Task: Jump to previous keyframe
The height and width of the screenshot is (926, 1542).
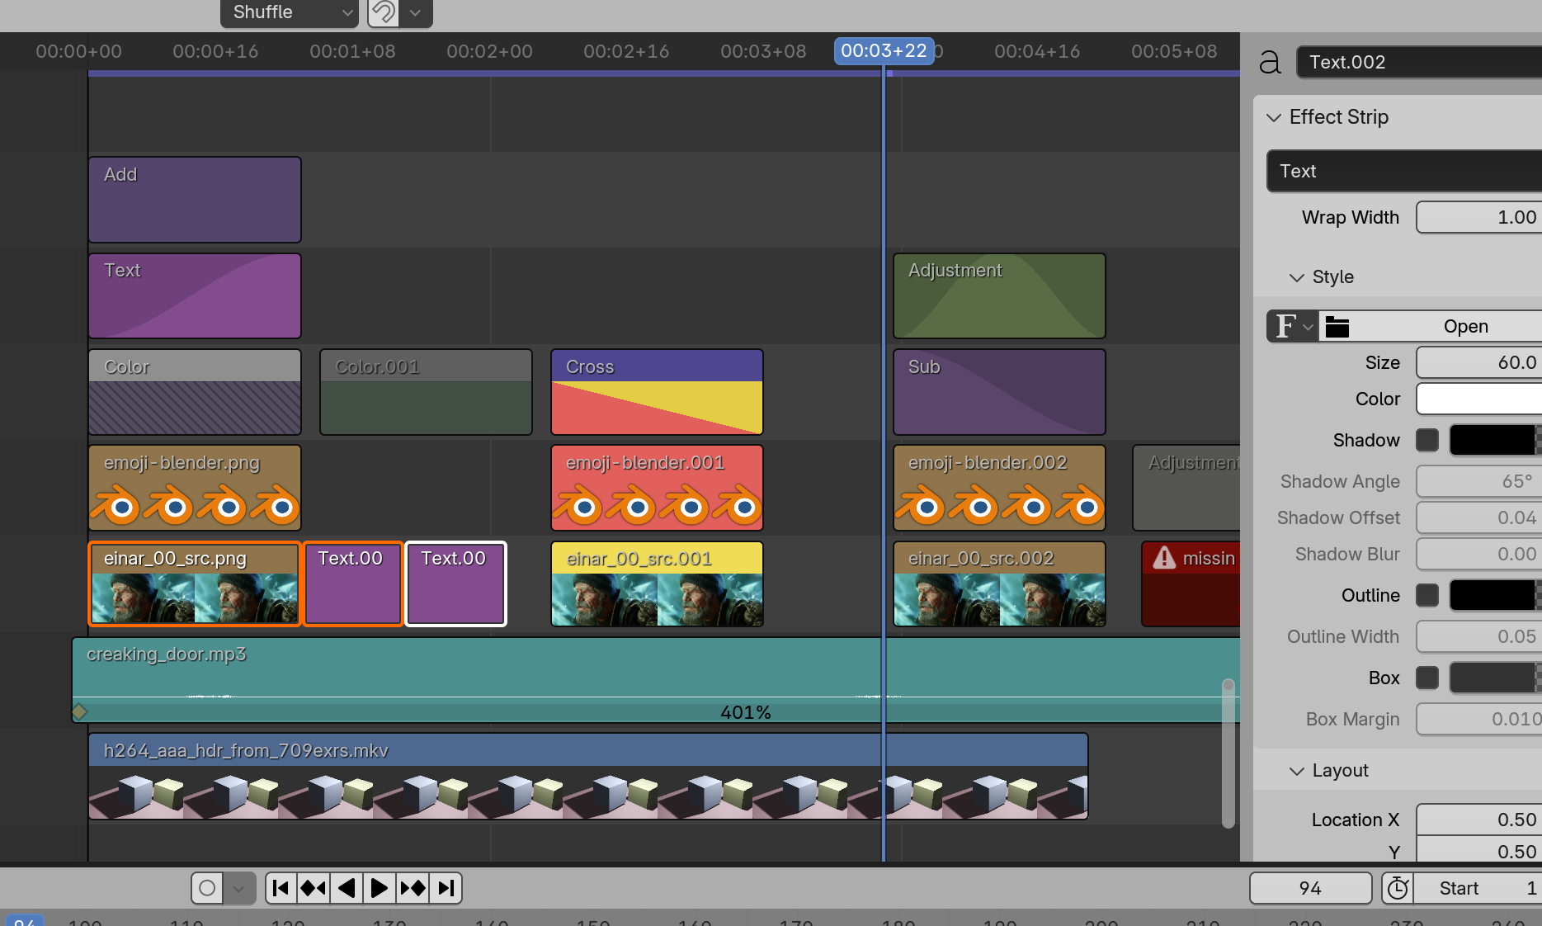Action: pyautogui.click(x=314, y=888)
